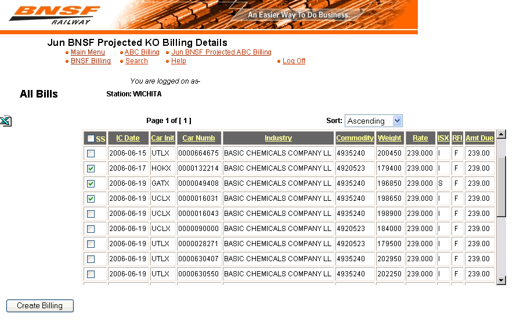The height and width of the screenshot is (321, 513).
Task: Sort by Weight column header
Action: 389,138
